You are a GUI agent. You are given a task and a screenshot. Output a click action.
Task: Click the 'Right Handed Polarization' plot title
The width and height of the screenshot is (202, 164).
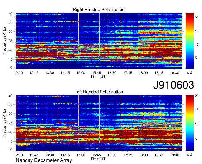99,10
